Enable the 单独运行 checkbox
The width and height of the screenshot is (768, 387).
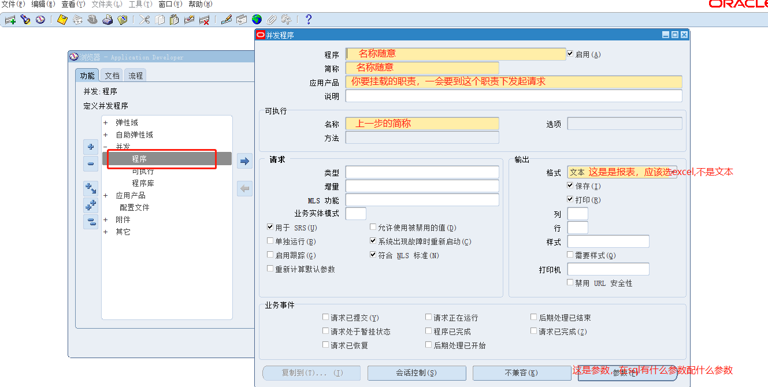tap(270, 241)
